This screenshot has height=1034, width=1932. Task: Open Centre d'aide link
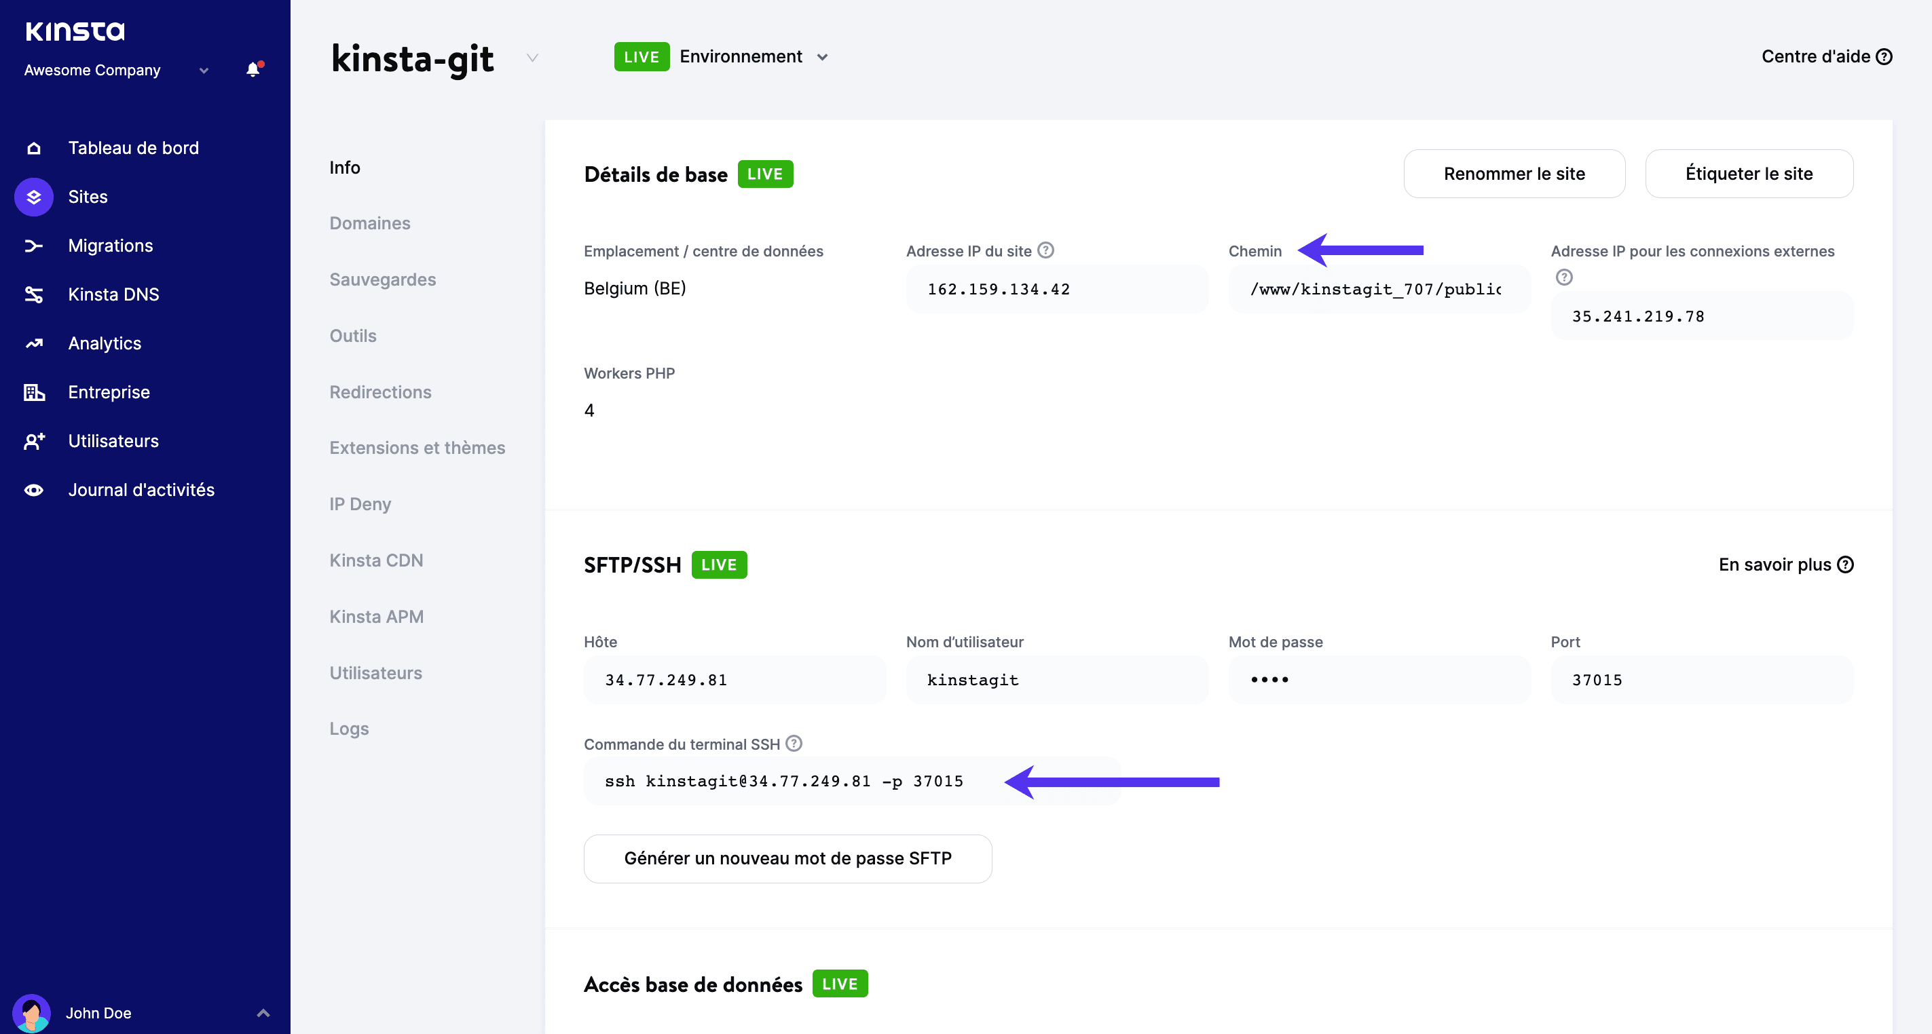coord(1826,57)
